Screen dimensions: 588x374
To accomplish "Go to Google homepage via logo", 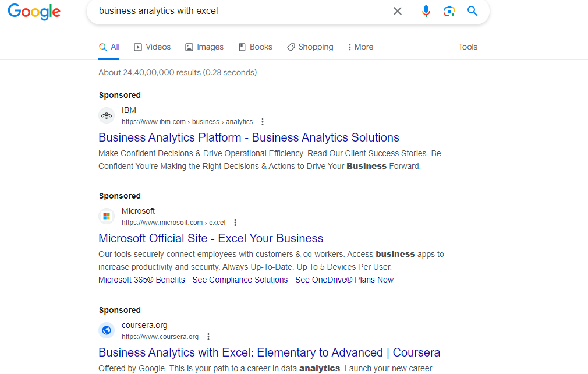I will click(34, 12).
